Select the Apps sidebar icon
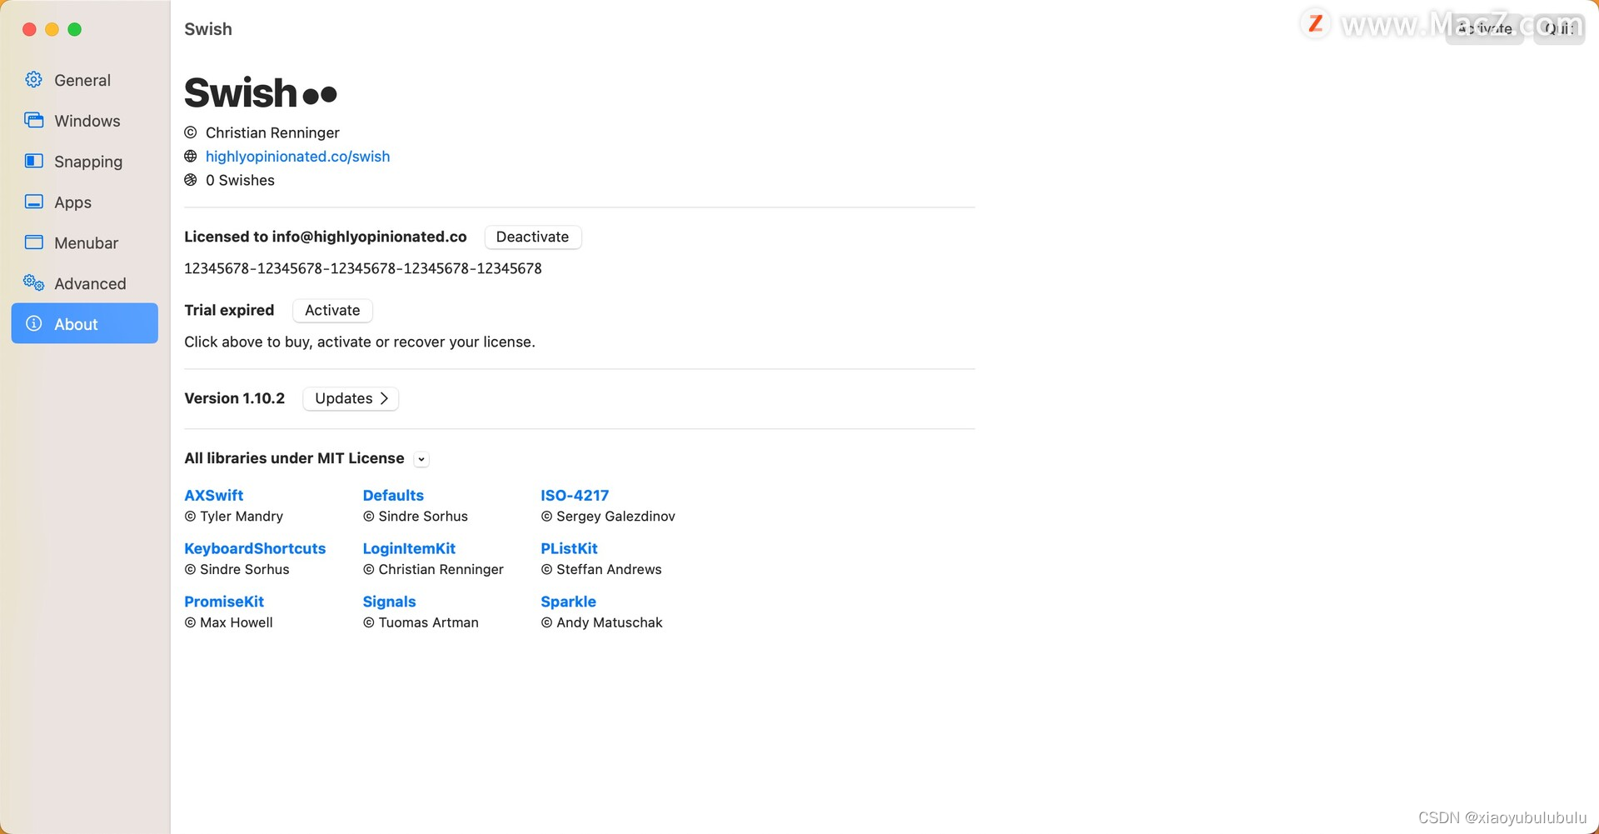This screenshot has width=1599, height=834. [x=33, y=202]
